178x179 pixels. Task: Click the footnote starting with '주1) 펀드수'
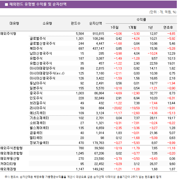tap(83, 177)
